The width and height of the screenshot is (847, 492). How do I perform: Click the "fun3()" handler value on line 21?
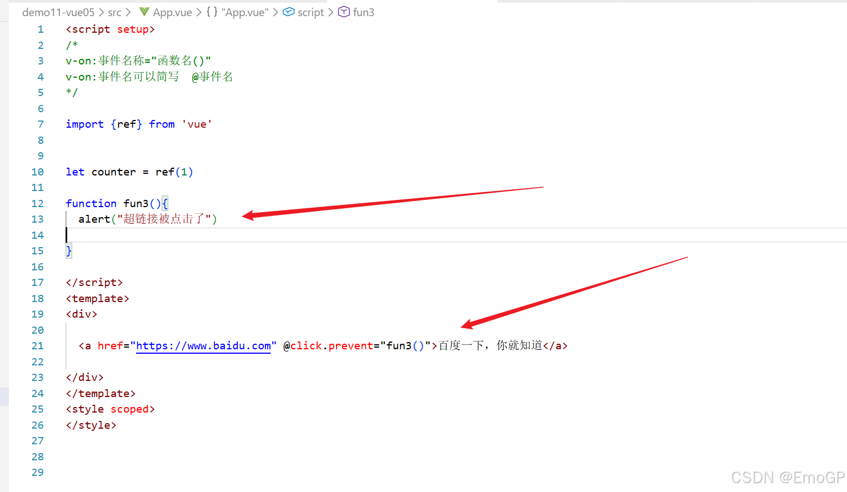click(405, 346)
